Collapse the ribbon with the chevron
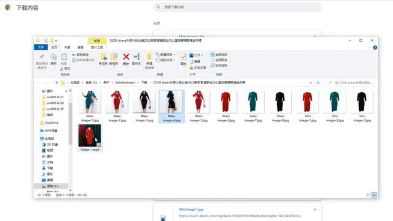This screenshot has height=221, width=393. click(370, 48)
